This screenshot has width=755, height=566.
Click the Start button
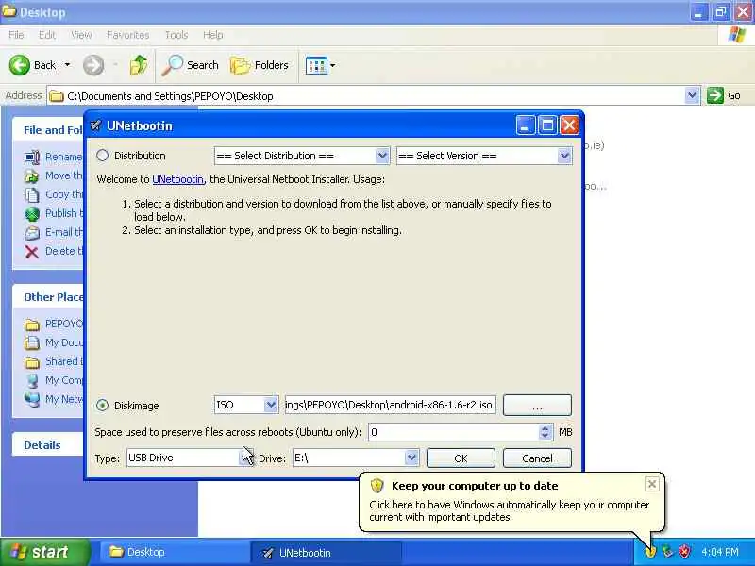pos(44,552)
